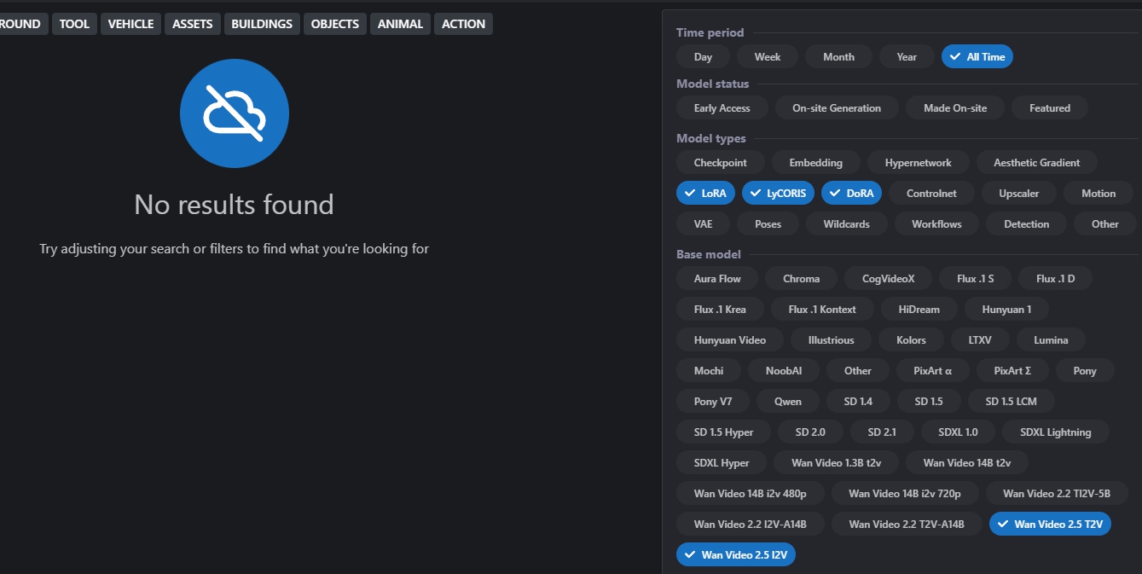Choose the Flux .1 D base model
Image resolution: width=1142 pixels, height=574 pixels.
coord(1056,279)
